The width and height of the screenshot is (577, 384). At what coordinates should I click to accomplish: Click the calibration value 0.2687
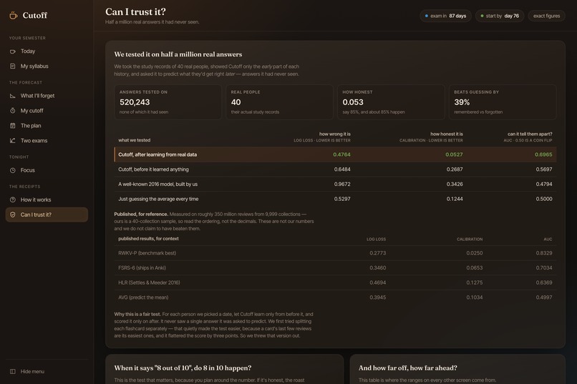coord(455,169)
